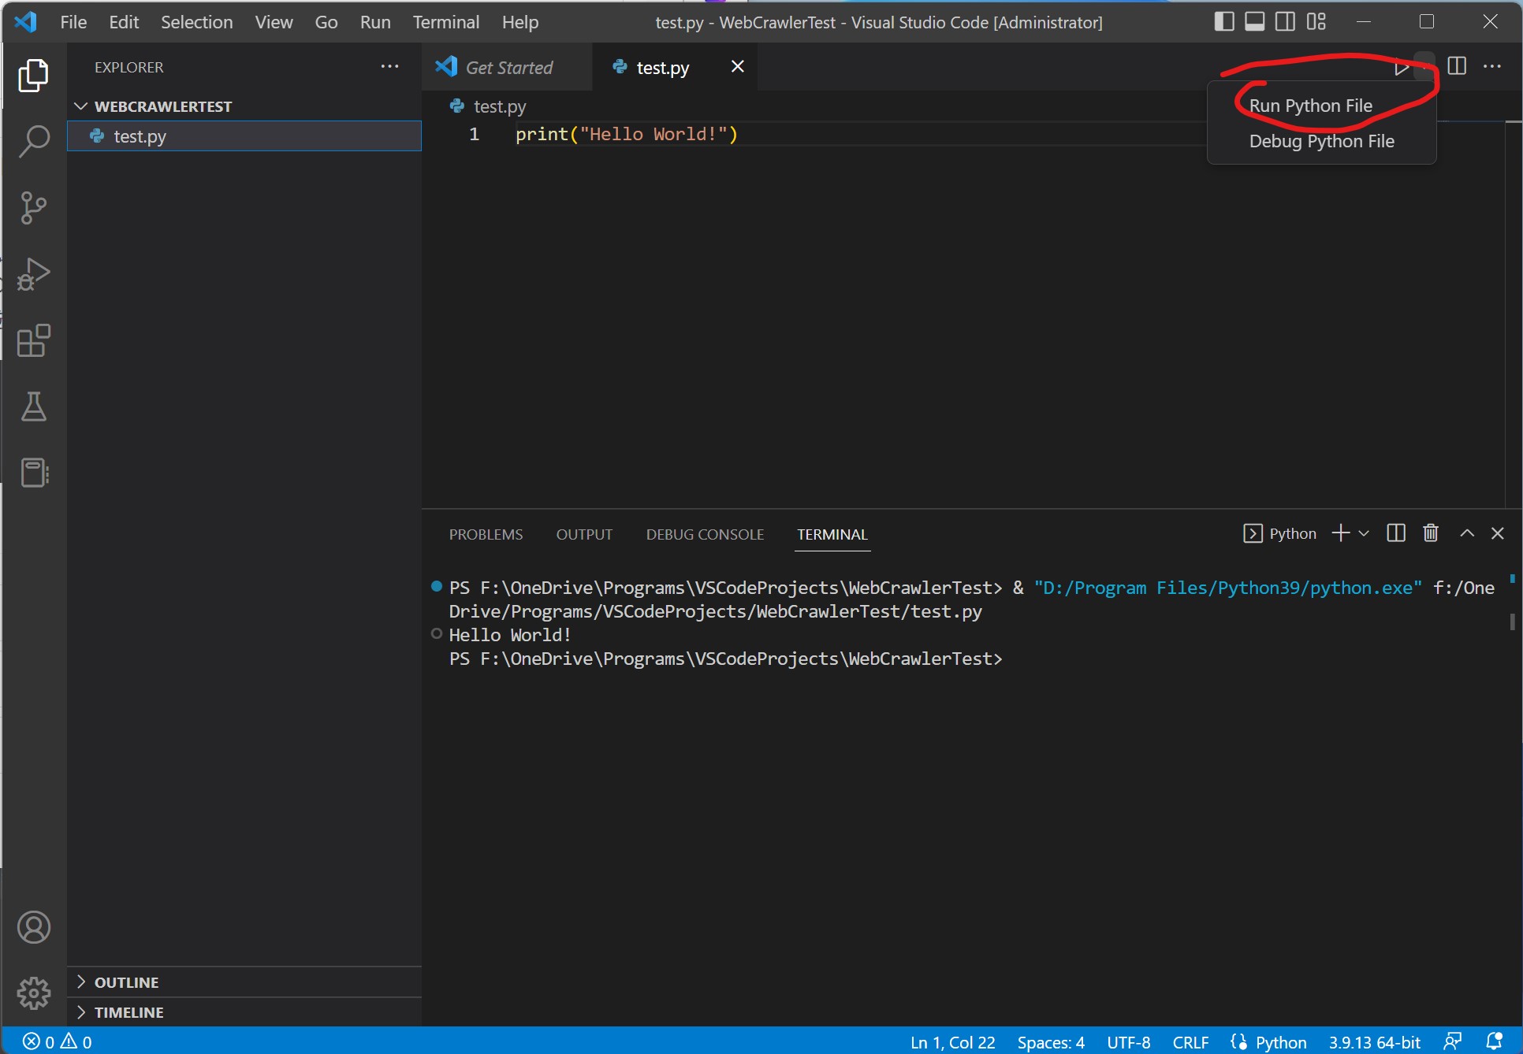This screenshot has width=1523, height=1054.
Task: Kill terminal using trash icon
Action: coord(1431,533)
